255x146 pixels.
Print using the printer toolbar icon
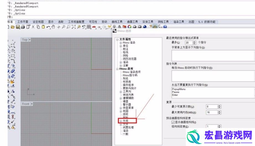[x=23, y=27]
